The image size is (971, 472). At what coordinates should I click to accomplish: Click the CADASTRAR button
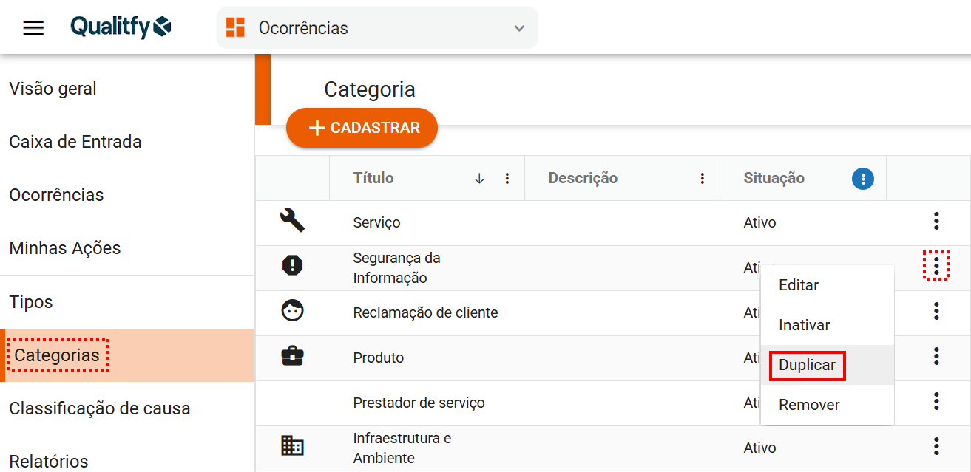click(362, 128)
